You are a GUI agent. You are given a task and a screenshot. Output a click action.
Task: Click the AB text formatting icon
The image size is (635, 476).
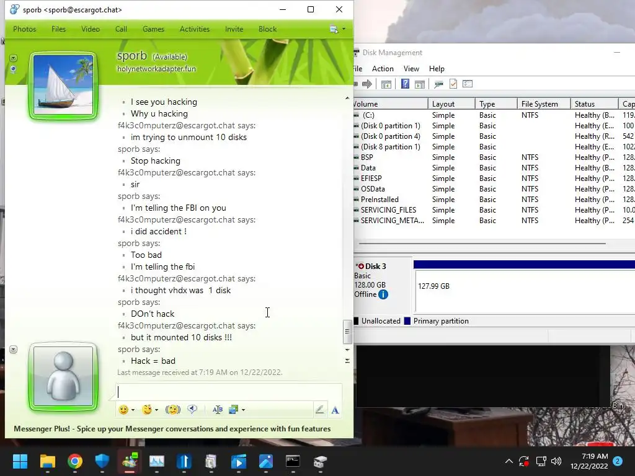point(218,410)
